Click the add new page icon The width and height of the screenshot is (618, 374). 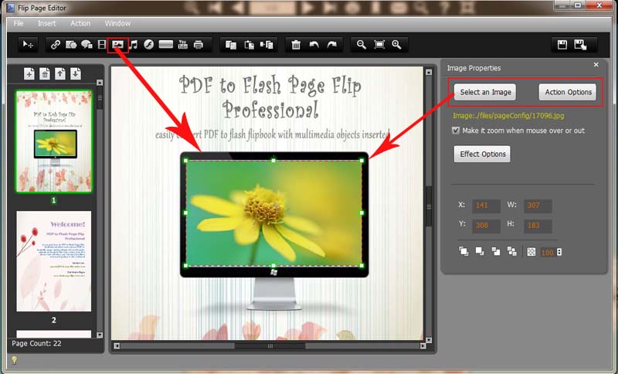coord(29,73)
